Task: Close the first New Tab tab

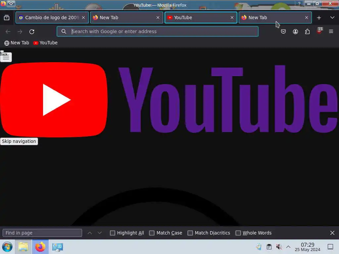Action: click(x=158, y=18)
